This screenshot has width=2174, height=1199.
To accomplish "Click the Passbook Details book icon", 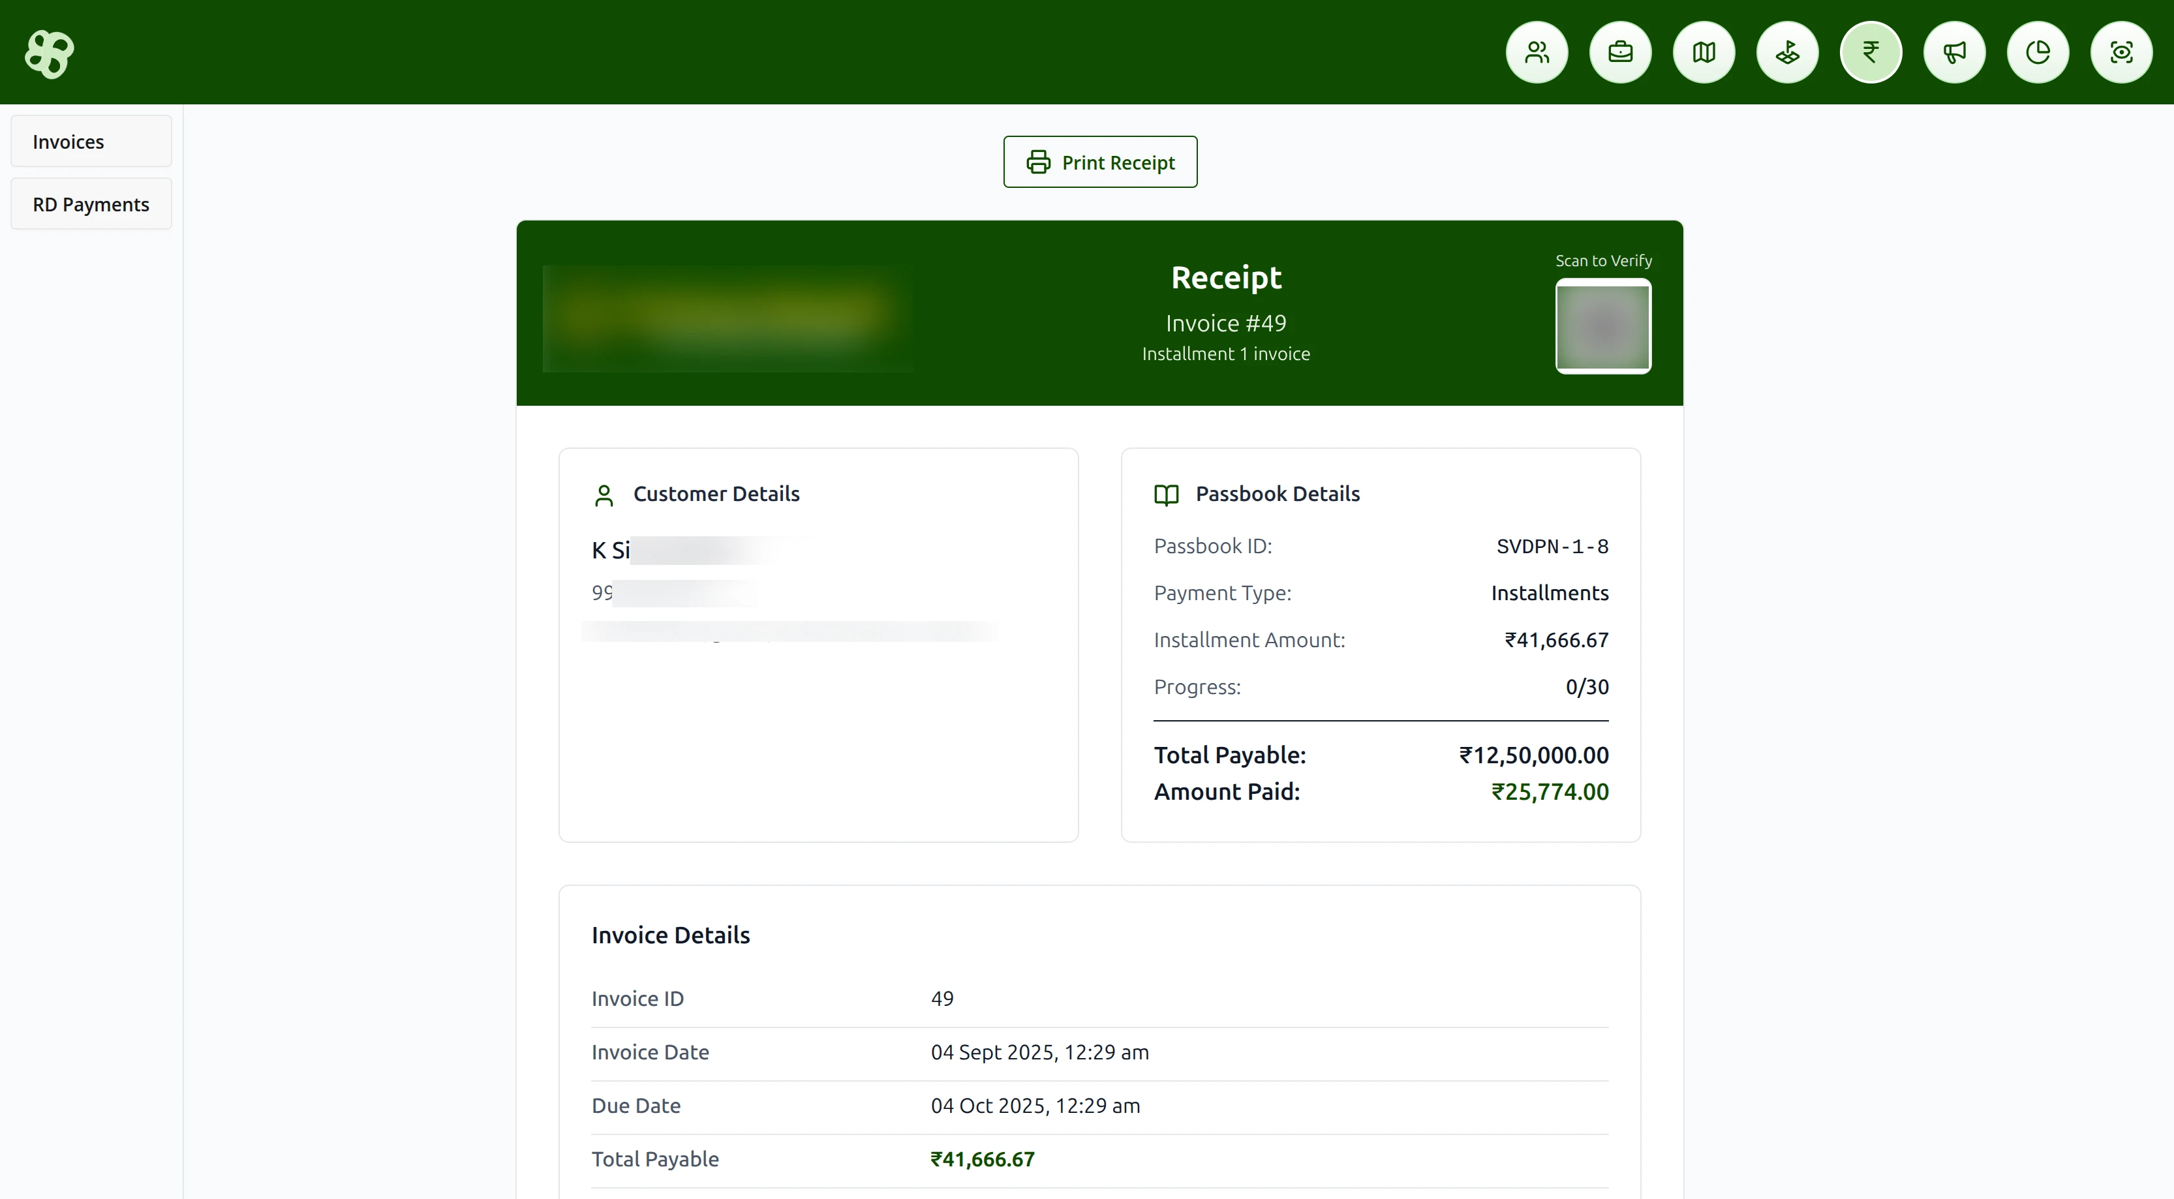I will (1165, 495).
